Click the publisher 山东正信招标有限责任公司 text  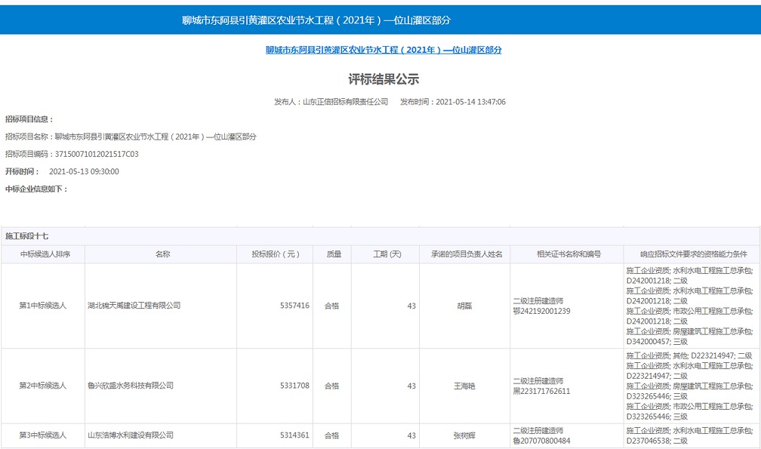coord(345,102)
